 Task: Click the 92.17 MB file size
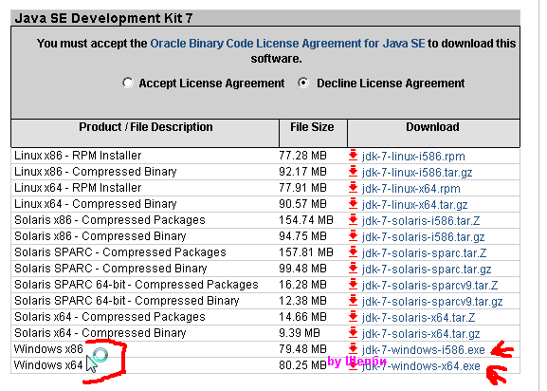[x=302, y=172]
